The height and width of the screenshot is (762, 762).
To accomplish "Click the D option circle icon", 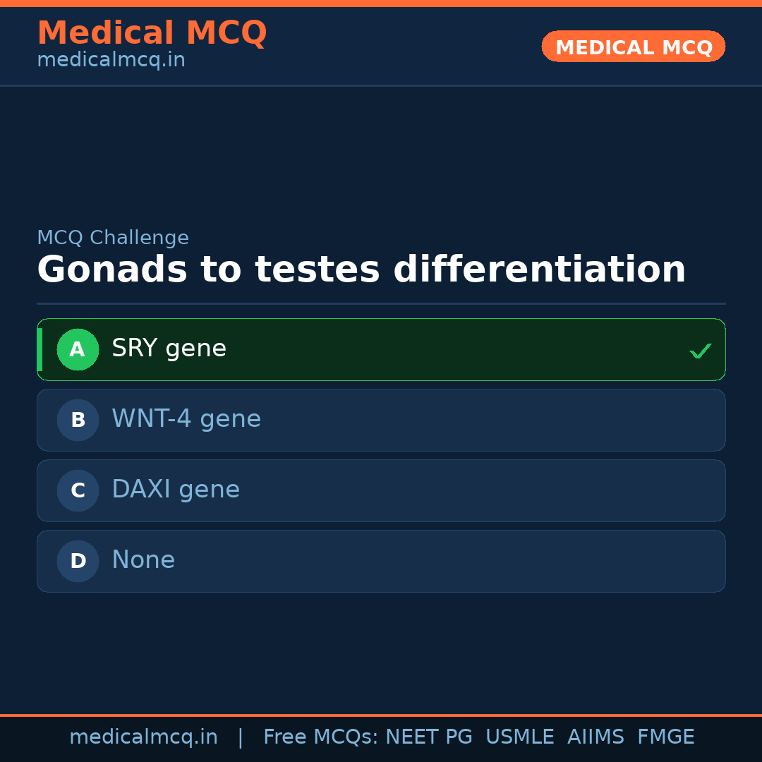I will (x=78, y=561).
